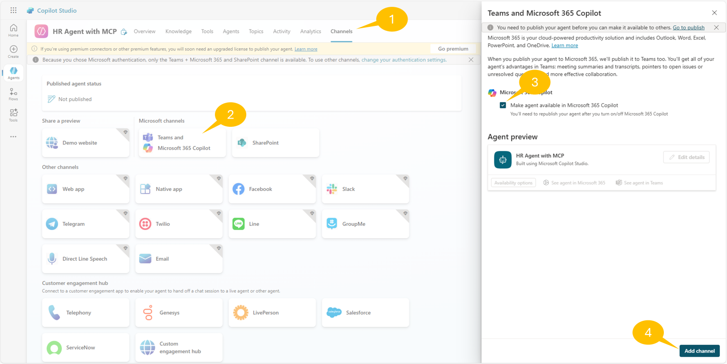Screen dimensions: 727x364
Task: Choose the Web app channel
Action: click(86, 189)
